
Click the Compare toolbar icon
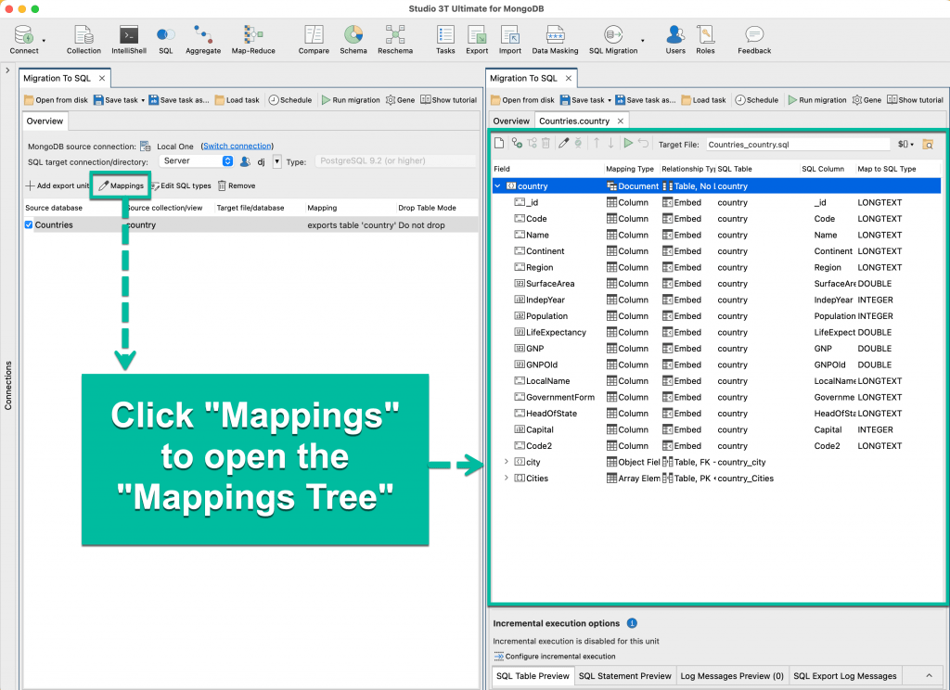click(314, 39)
